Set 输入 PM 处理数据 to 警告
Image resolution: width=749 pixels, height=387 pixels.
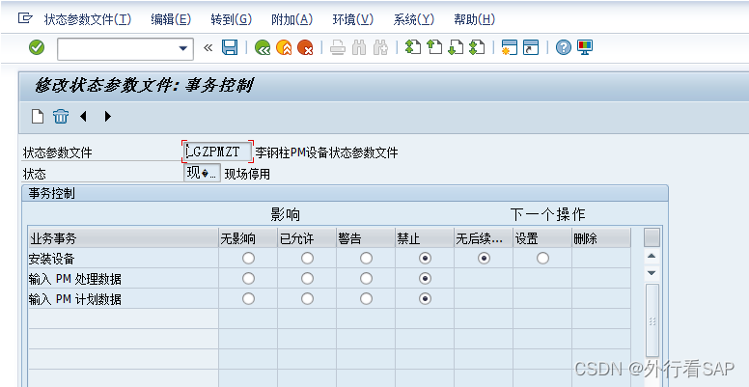point(366,279)
